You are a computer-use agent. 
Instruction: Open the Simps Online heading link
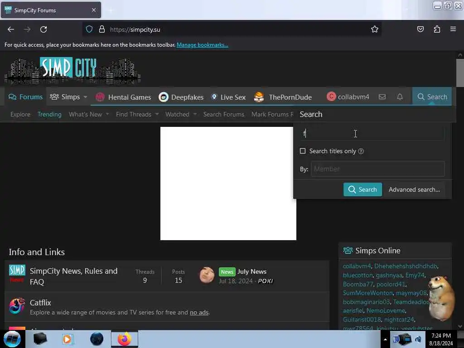378,251
